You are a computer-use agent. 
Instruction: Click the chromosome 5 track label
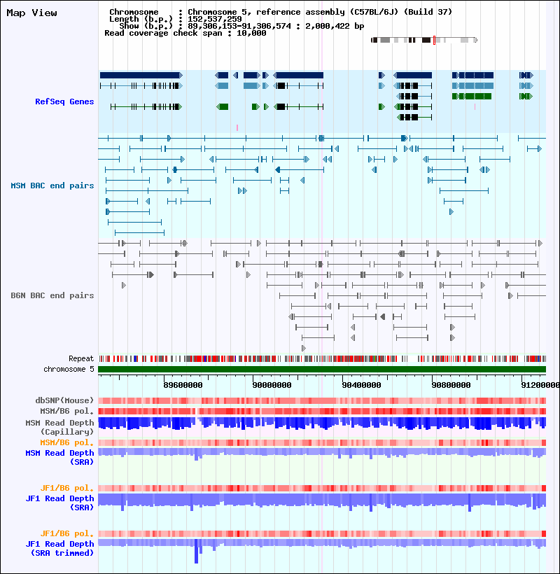(69, 369)
